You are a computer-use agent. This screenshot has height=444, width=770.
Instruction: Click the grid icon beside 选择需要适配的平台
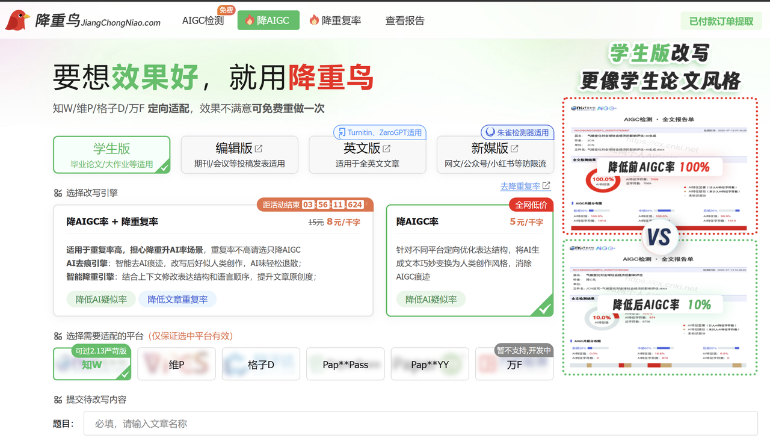(58, 336)
